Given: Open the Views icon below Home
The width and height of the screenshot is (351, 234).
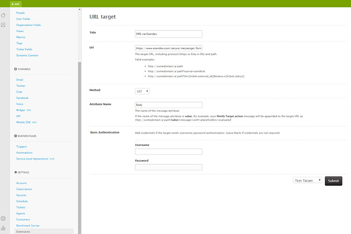Looking at the screenshot, I should point(3,24).
